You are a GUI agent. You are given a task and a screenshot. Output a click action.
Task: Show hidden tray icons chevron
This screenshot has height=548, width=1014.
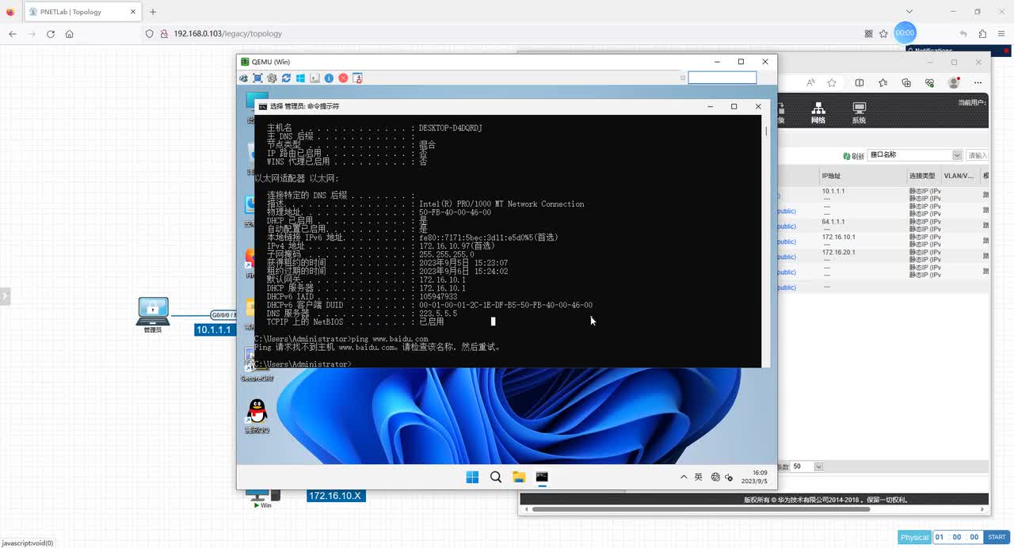(684, 477)
